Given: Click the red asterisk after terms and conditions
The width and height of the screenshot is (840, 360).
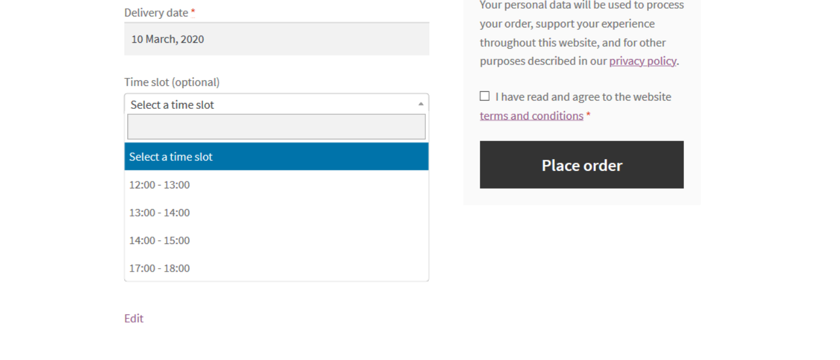Looking at the screenshot, I should pos(588,115).
